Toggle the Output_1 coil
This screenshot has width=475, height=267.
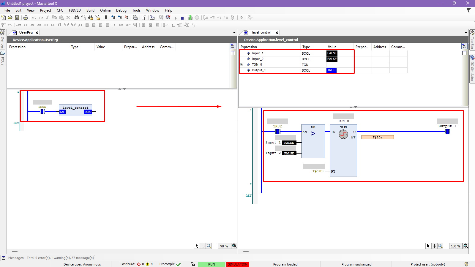(x=447, y=132)
